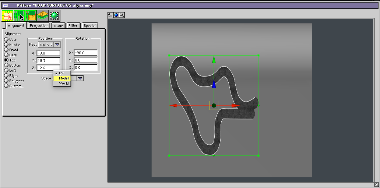This screenshot has width=380, height=188.
Task: Click the ZX axis view icon
Action: 110,15
